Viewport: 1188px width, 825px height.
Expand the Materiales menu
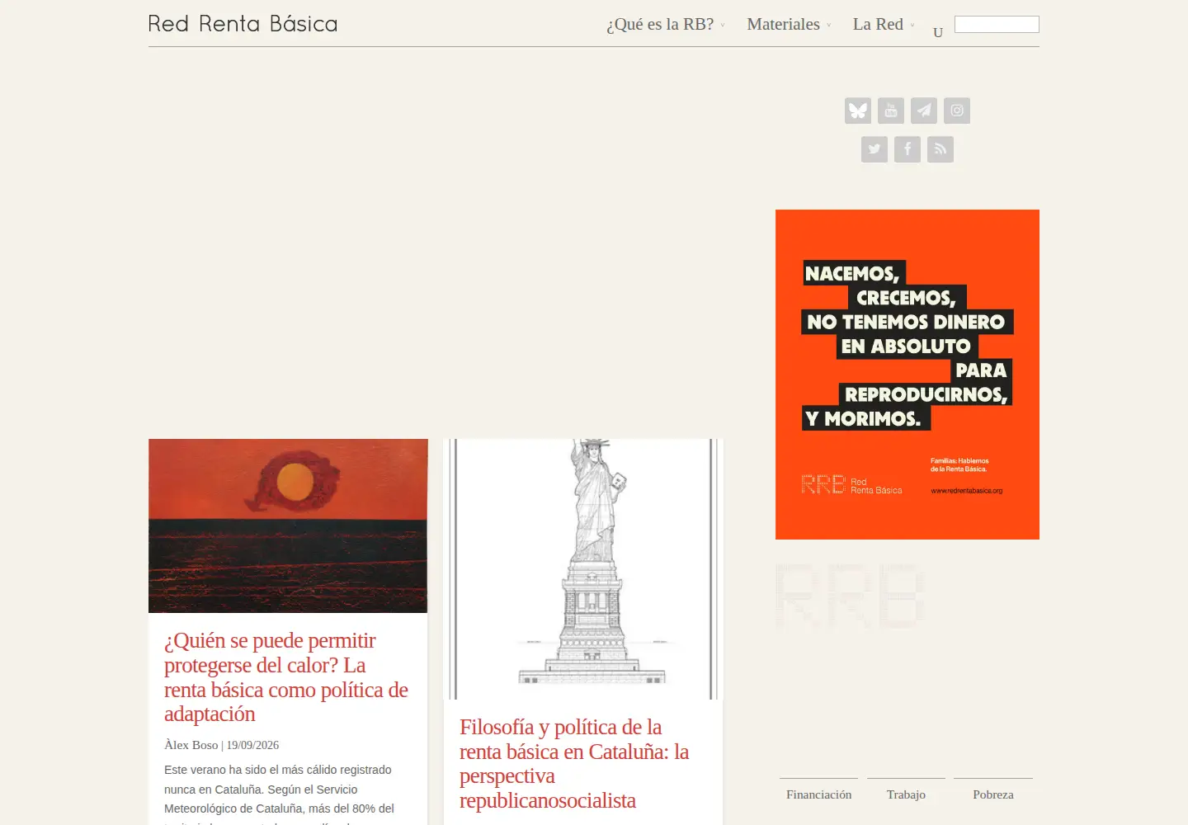click(x=789, y=25)
